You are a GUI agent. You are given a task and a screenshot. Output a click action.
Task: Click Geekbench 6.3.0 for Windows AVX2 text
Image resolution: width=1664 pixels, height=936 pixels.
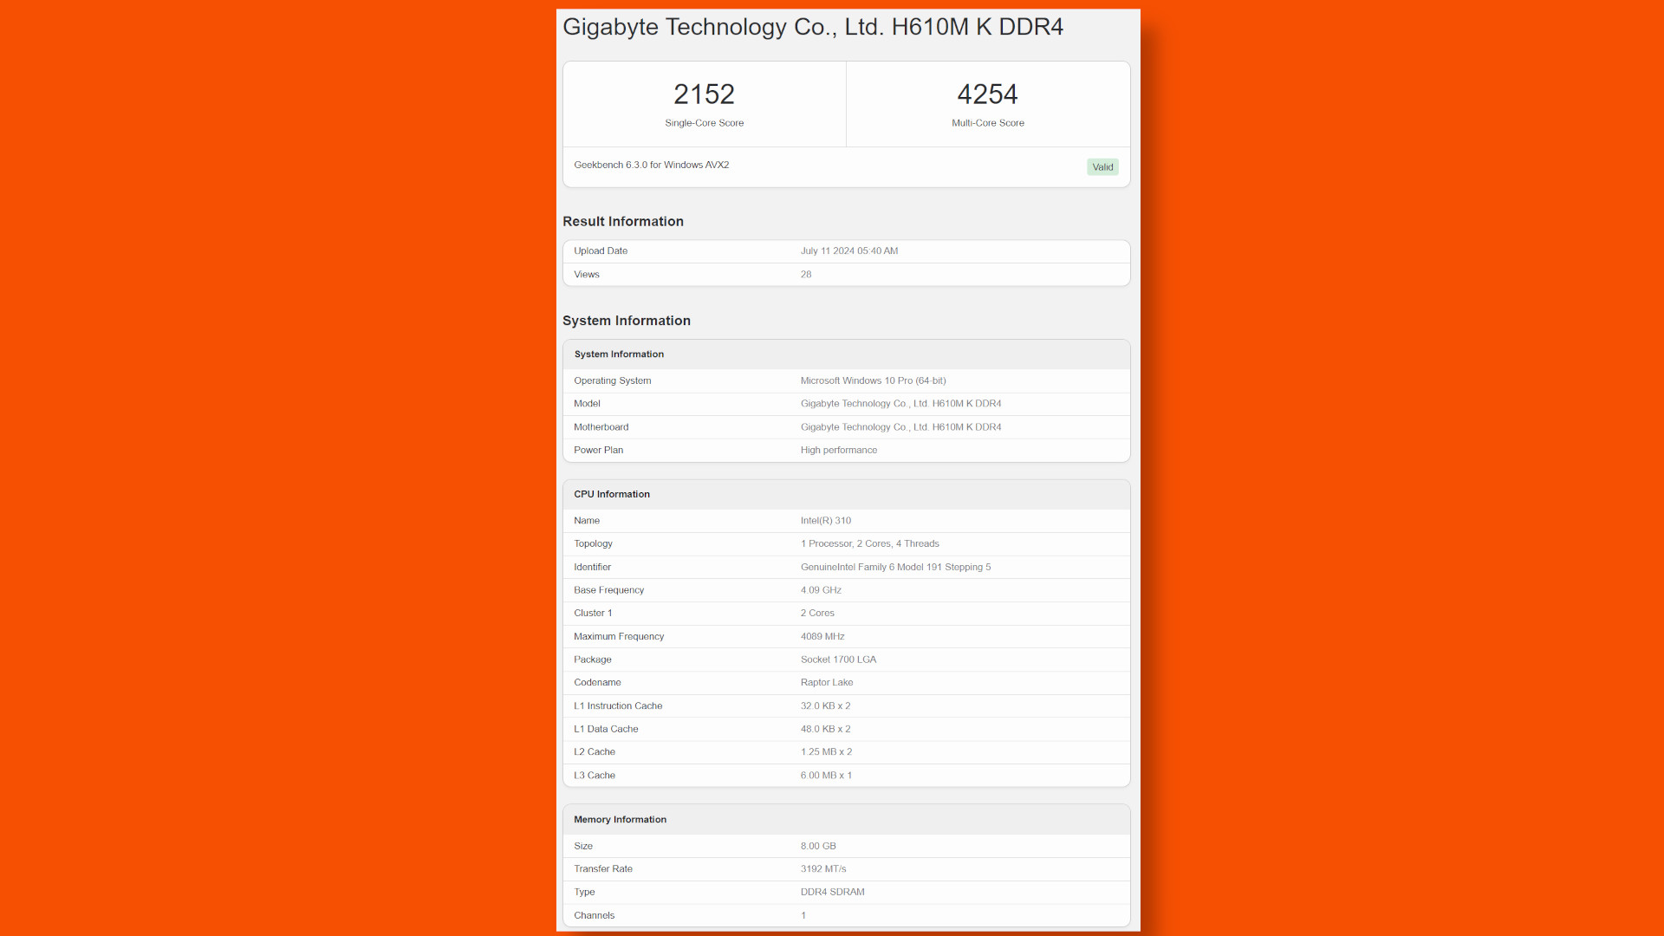pos(651,165)
